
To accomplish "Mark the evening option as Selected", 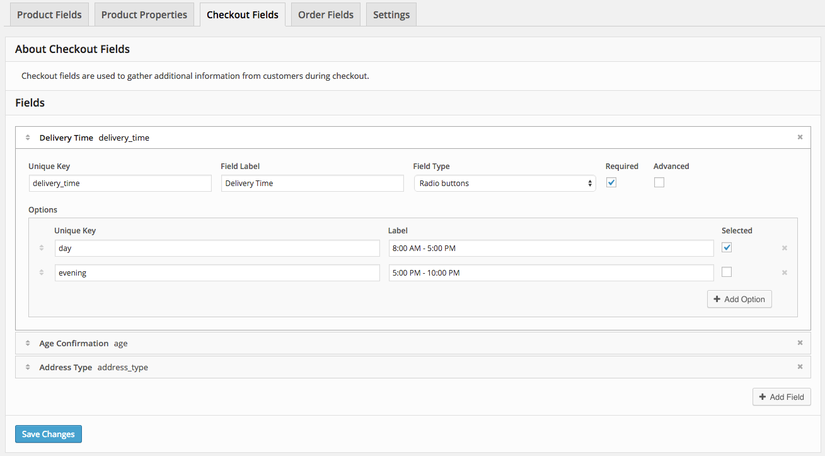I will [x=727, y=272].
